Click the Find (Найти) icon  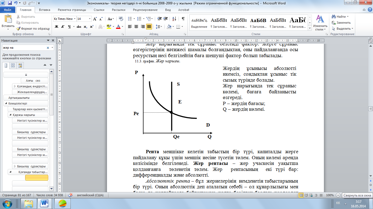[x=334, y=17]
